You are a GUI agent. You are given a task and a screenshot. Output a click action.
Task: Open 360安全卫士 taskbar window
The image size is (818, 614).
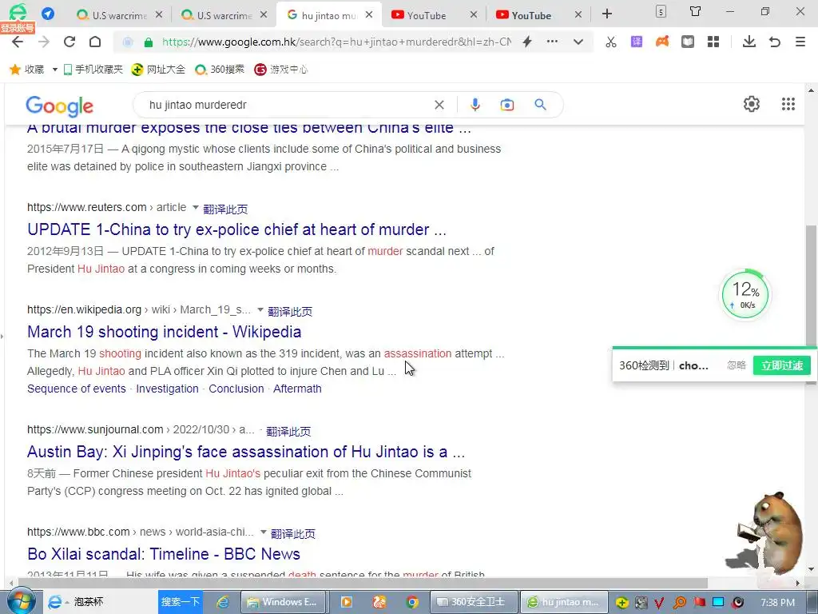pyautogui.click(x=474, y=602)
